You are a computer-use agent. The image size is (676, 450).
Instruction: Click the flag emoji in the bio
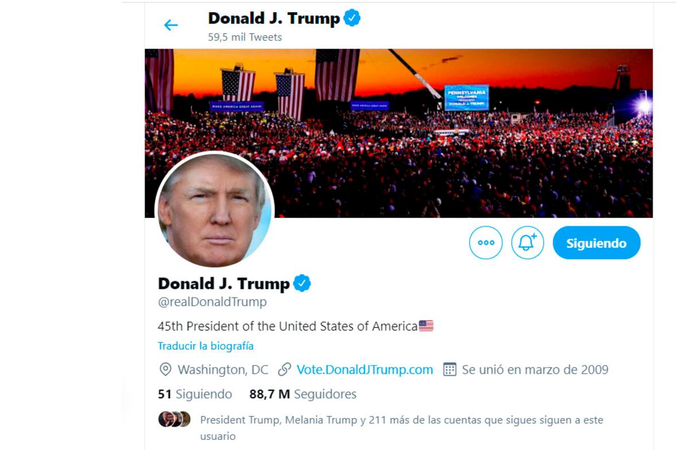tap(426, 326)
